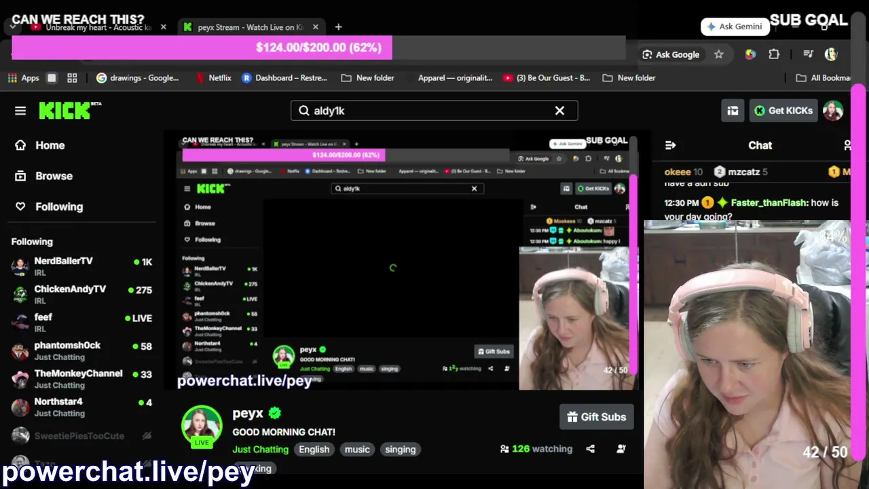Open the drawings - Google bookmark
Screen dimensions: 869x489
[138, 78]
